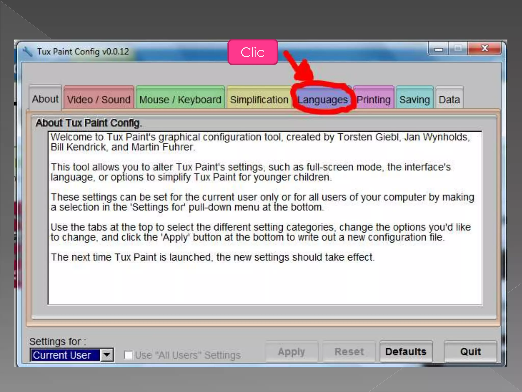Select the About tab
Screen dimensions: 522x392
click(x=45, y=99)
